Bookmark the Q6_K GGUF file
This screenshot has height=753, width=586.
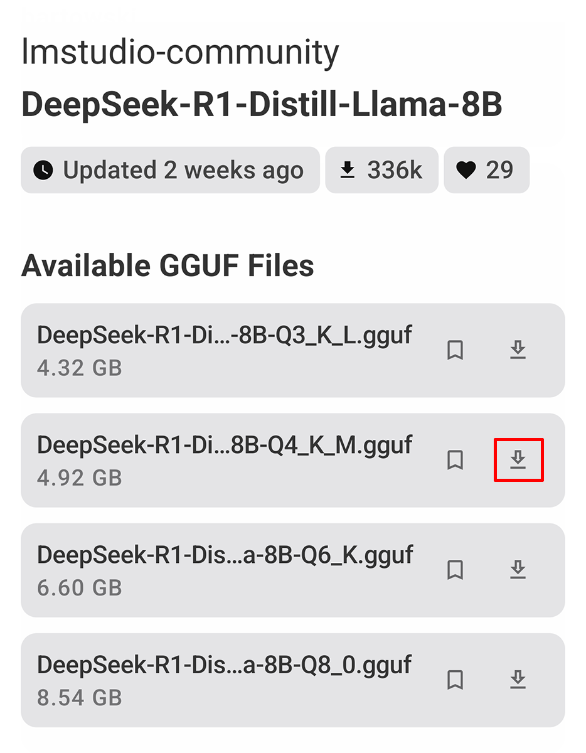tap(455, 570)
